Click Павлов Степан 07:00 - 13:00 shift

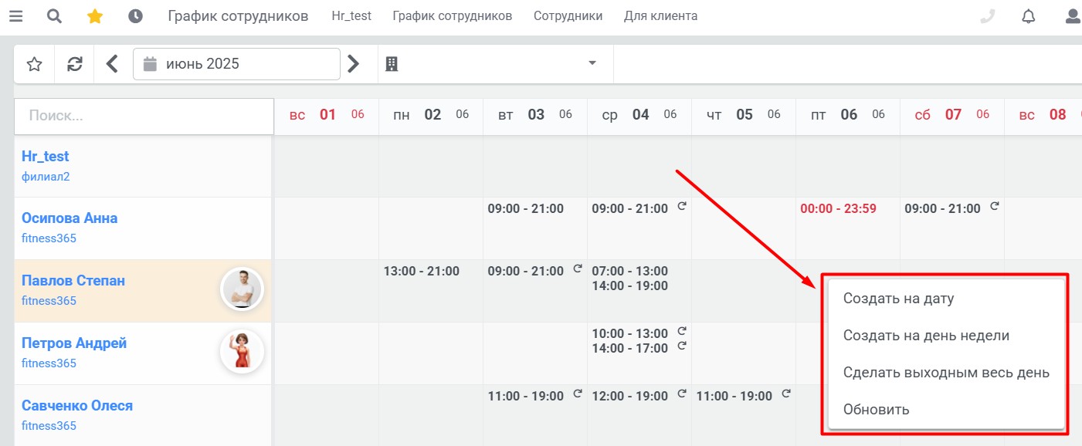click(x=630, y=272)
